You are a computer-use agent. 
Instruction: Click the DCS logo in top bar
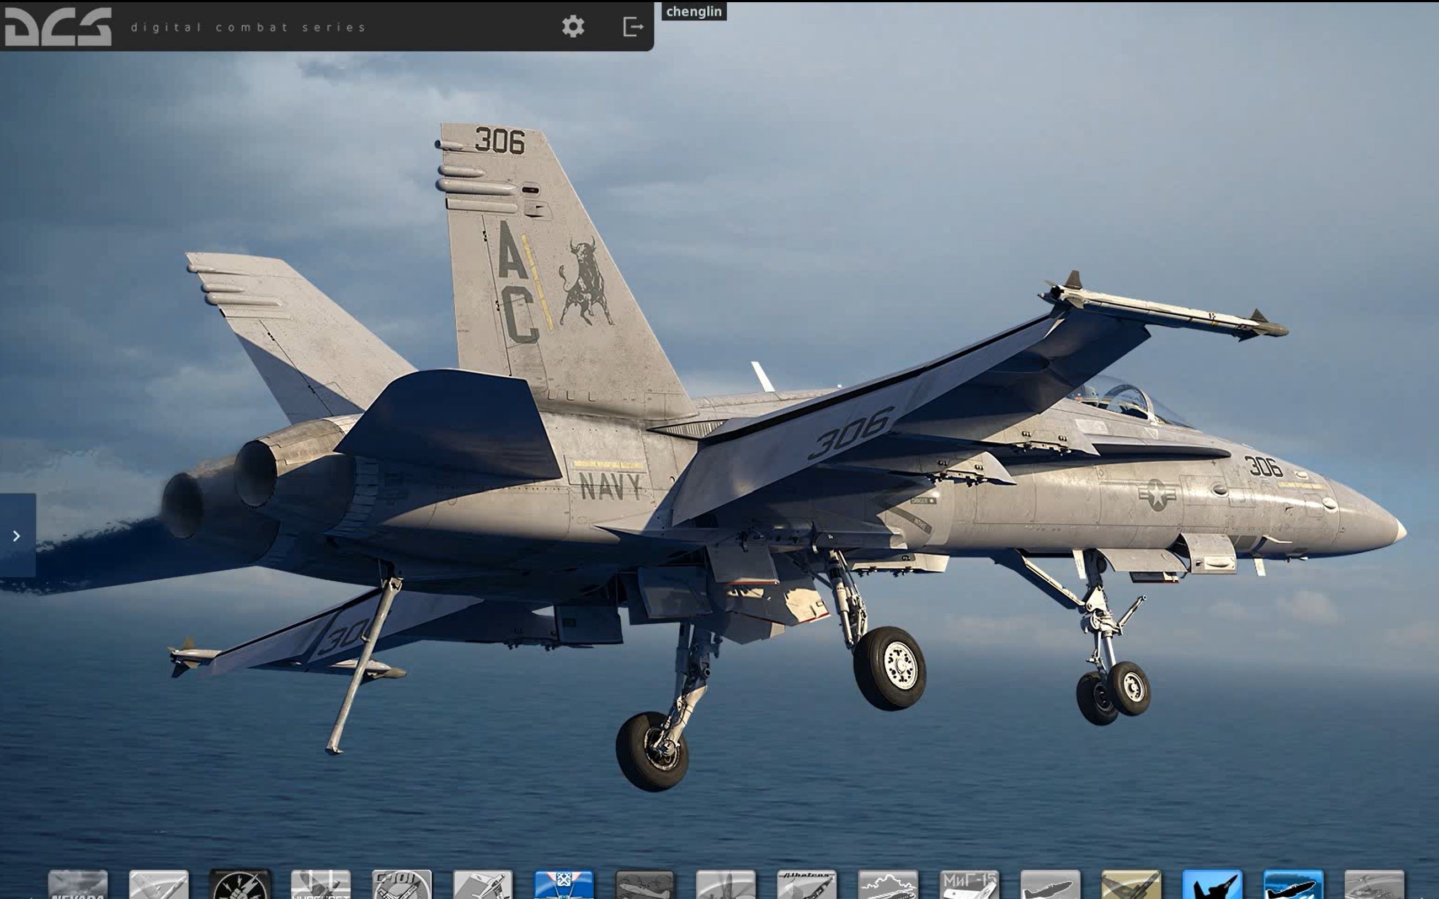click(x=58, y=26)
